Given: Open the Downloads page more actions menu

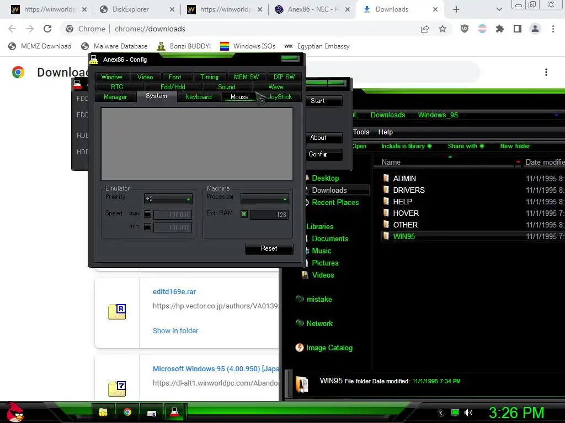Looking at the screenshot, I should tap(546, 72).
